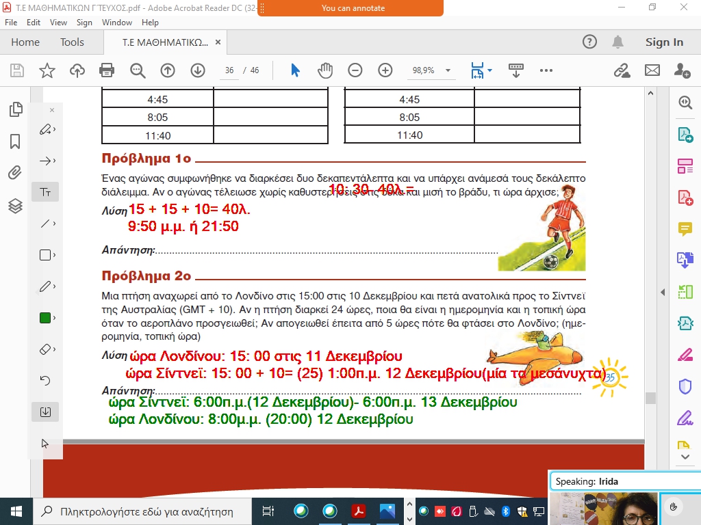Switch to the Tools tab
The height and width of the screenshot is (525, 701).
coord(72,42)
